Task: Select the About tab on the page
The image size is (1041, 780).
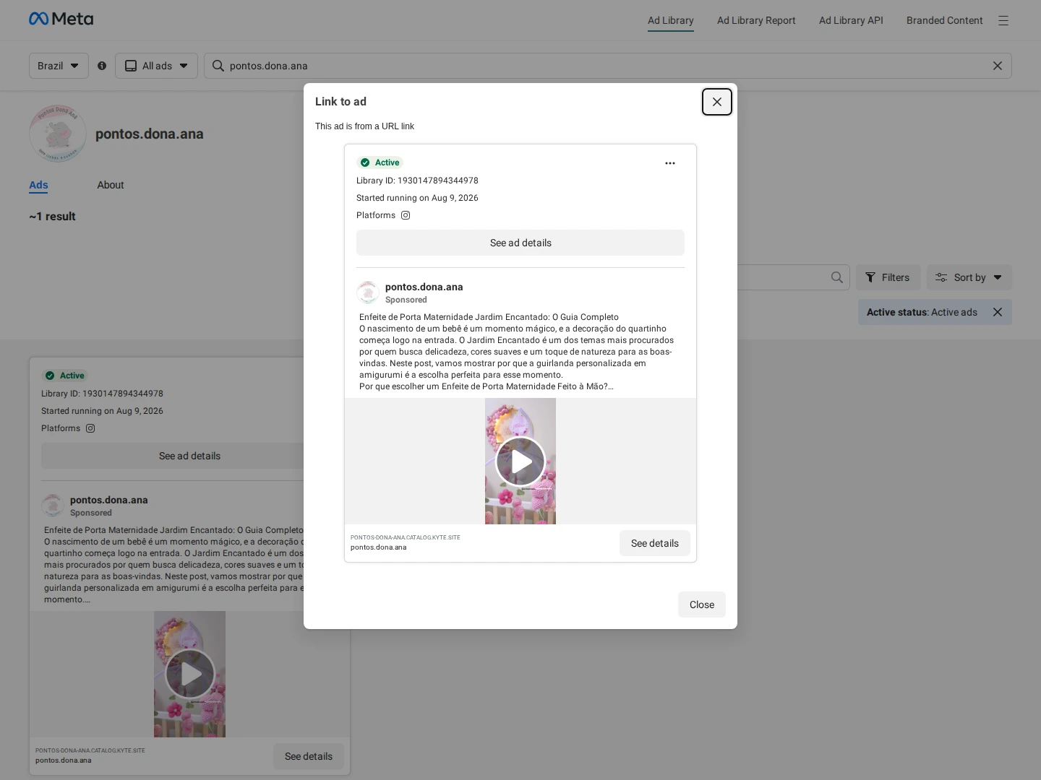Action: click(x=111, y=185)
